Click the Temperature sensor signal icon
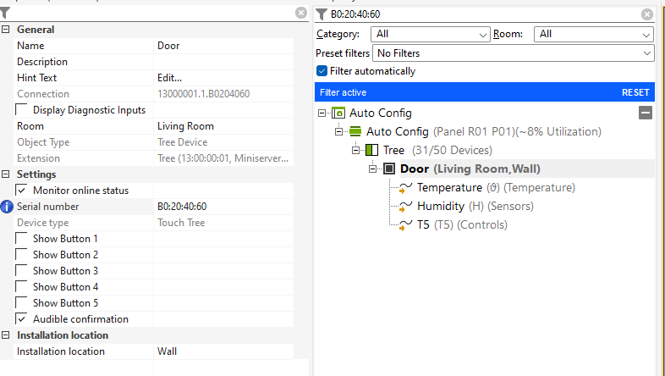 [x=404, y=188]
